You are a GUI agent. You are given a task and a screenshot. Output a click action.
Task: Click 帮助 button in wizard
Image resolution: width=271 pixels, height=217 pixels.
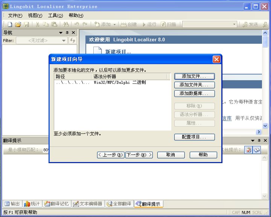coord(203,155)
